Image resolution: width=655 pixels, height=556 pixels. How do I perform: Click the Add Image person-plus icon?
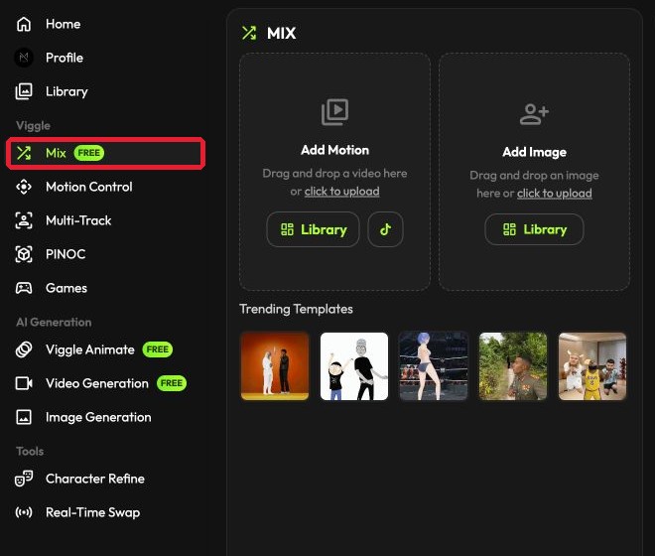click(x=534, y=114)
